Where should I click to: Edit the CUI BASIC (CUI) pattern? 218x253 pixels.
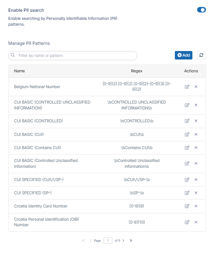(x=187, y=134)
